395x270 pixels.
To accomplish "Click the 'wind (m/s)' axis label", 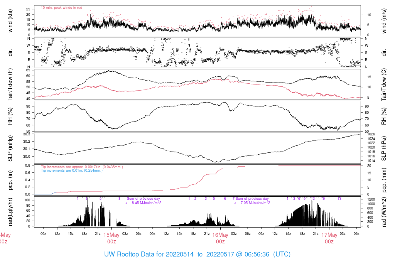I will pos(384,21).
